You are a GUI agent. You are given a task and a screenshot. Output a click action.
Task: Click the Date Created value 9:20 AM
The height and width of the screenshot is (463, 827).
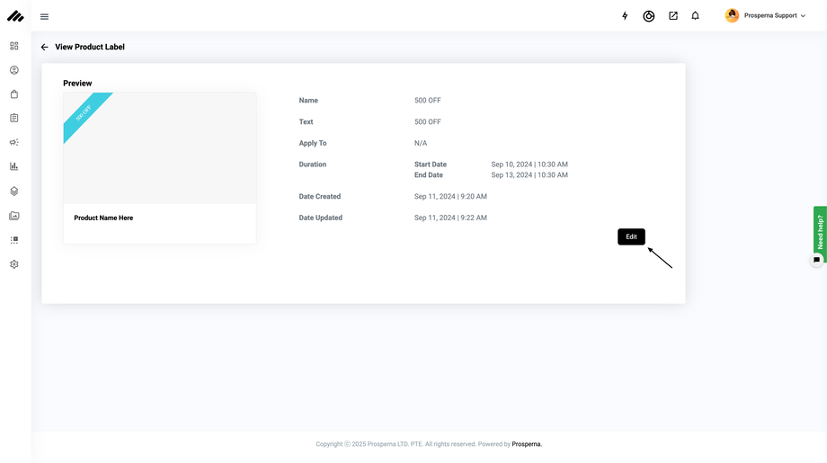pos(450,196)
